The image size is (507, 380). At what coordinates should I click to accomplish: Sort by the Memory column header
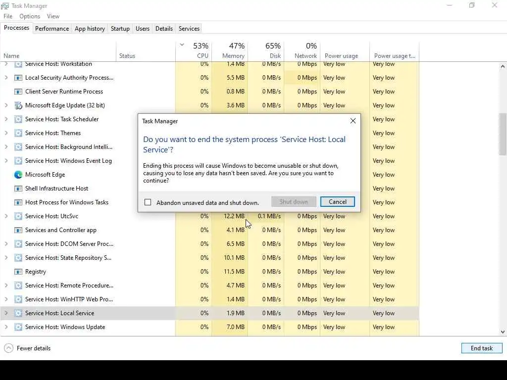230,51
